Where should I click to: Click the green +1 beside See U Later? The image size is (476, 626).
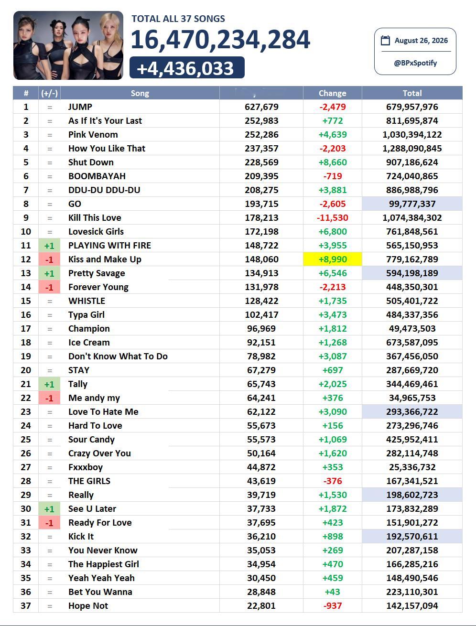(x=49, y=509)
